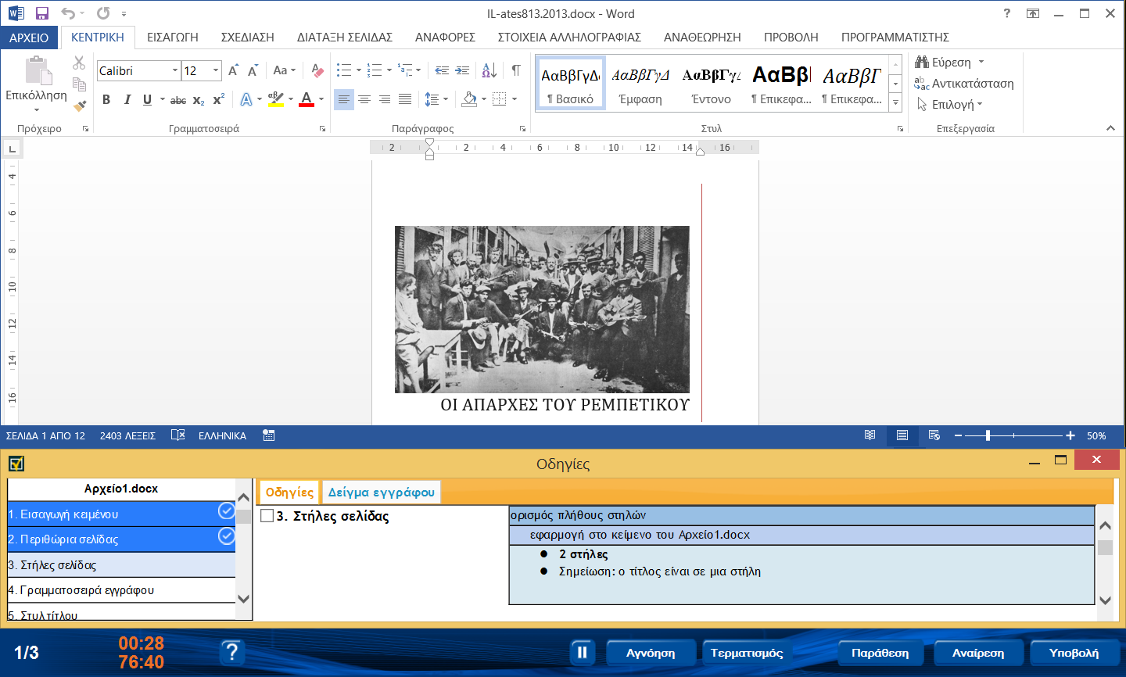Open the Calibri font name dropdown
1126x677 pixels.
pos(175,71)
